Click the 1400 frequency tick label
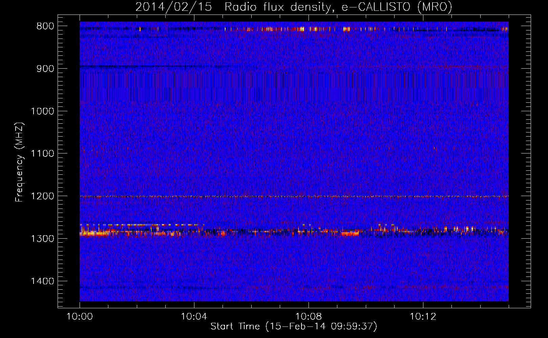The image size is (548, 338). point(42,281)
